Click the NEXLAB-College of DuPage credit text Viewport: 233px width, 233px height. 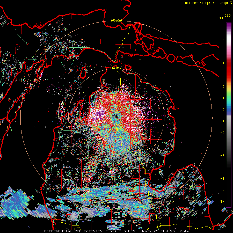pyautogui.click(x=208, y=3)
